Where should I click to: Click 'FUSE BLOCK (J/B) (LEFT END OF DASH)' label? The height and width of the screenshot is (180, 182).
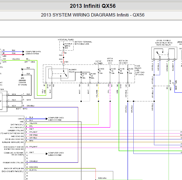click(140, 70)
